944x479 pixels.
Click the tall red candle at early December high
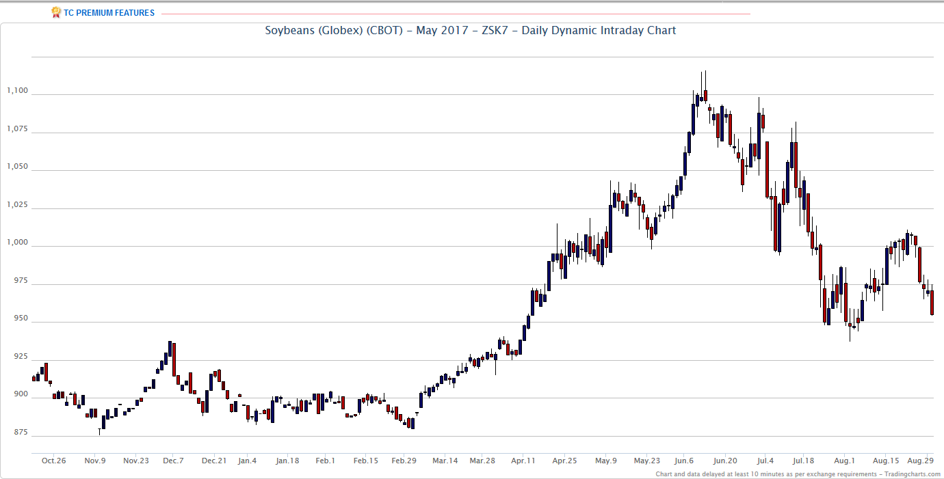click(174, 359)
